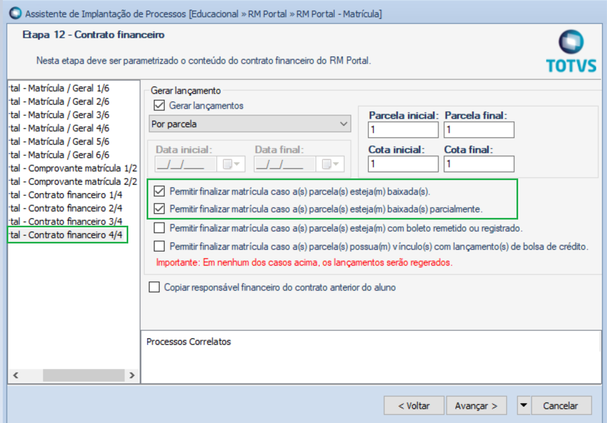Select Contrato financeiro 4/4 step
Image resolution: width=607 pixels, height=423 pixels.
[x=66, y=235]
